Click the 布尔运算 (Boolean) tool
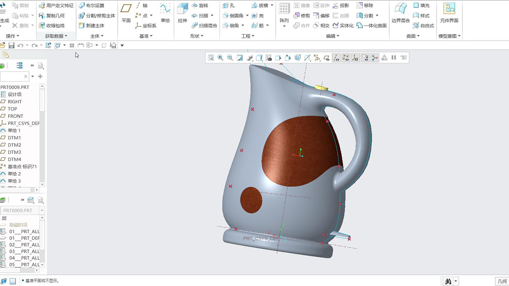Image resolution: width=509 pixels, height=286 pixels. click(91, 6)
